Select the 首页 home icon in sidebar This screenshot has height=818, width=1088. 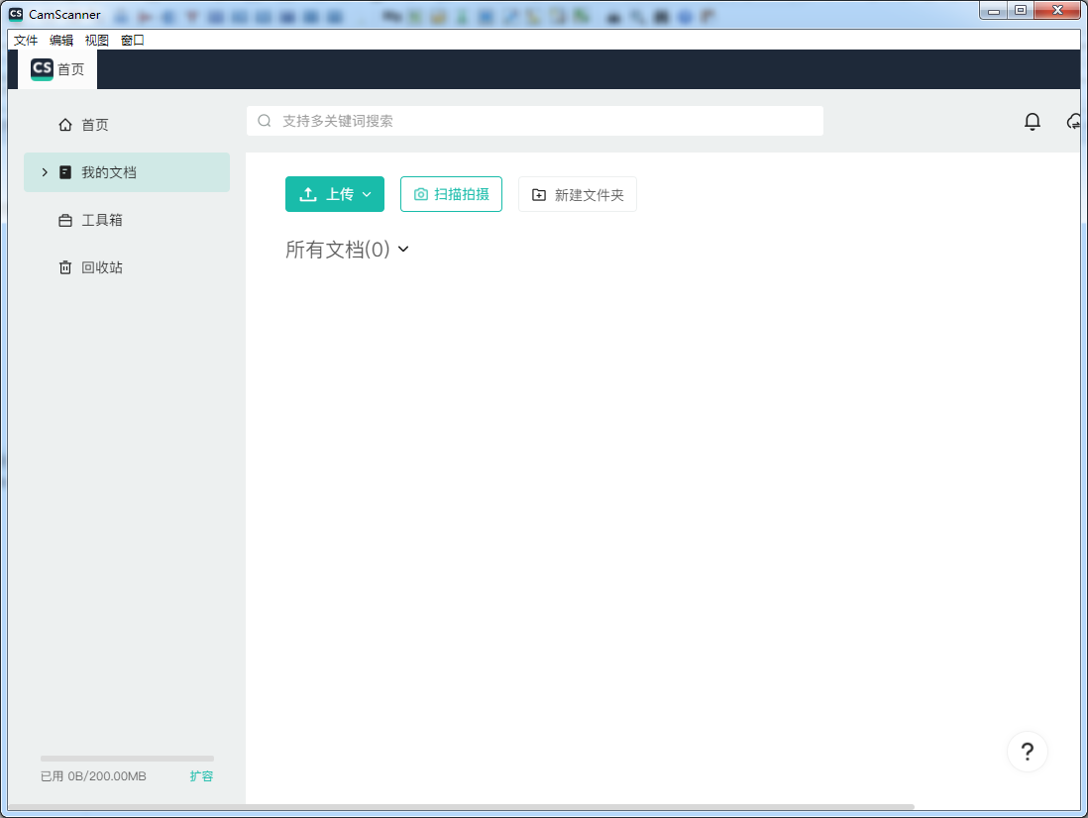[x=64, y=124]
